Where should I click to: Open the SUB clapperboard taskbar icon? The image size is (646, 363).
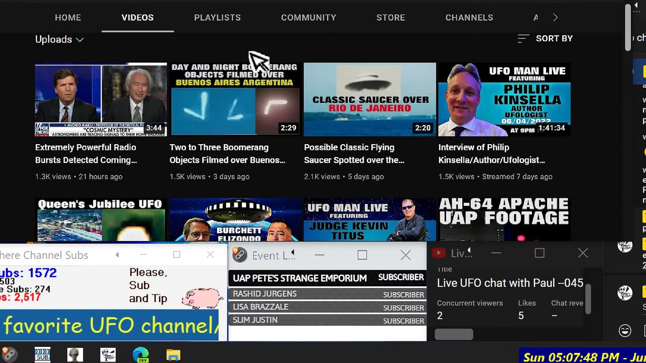42,355
